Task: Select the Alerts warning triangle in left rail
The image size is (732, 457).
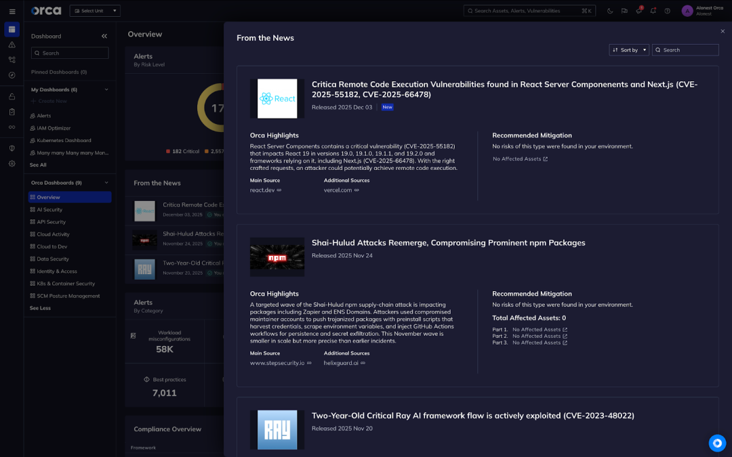Action: pyautogui.click(x=12, y=45)
